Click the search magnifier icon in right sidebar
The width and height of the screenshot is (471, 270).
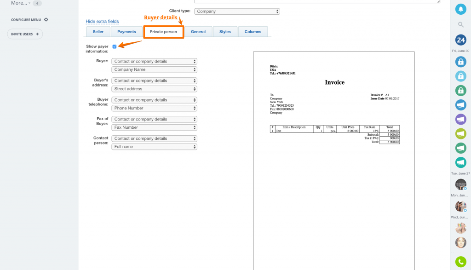[460, 24]
